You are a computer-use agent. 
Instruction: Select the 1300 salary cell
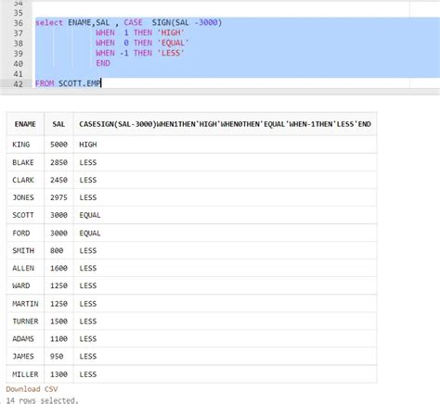[x=58, y=374]
